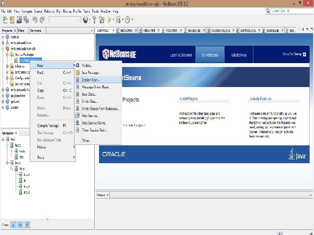Click the cookies project icon in the Projects tree

click(7, 37)
